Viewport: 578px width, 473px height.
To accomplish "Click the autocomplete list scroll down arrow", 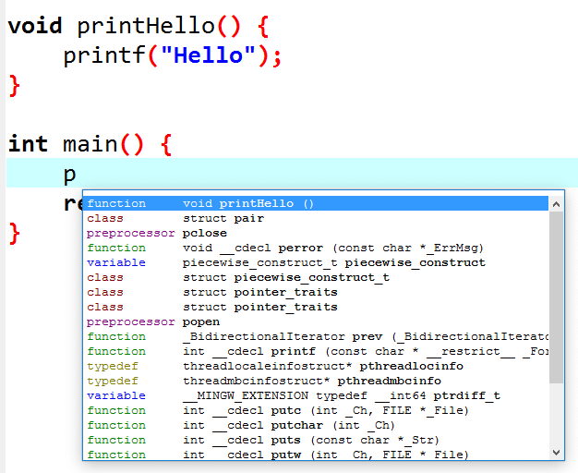I will (556, 453).
